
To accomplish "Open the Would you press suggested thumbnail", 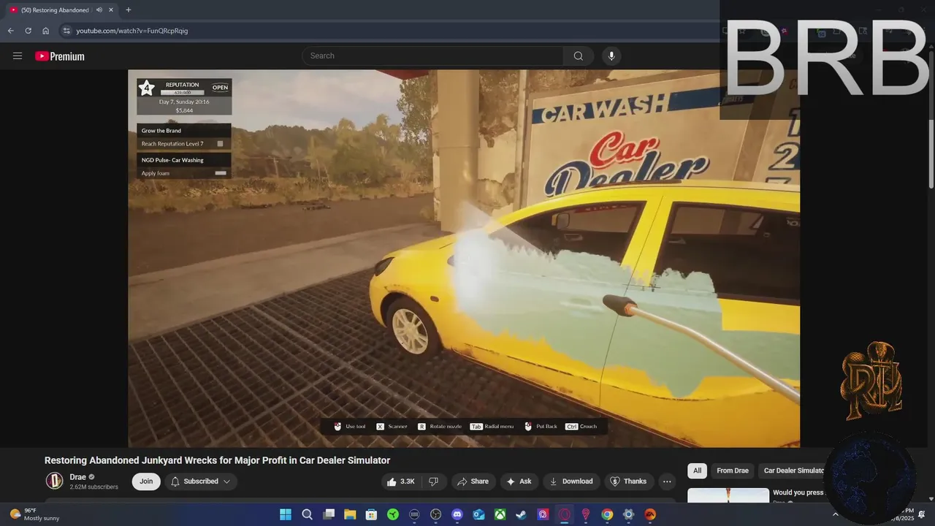I will (728, 495).
